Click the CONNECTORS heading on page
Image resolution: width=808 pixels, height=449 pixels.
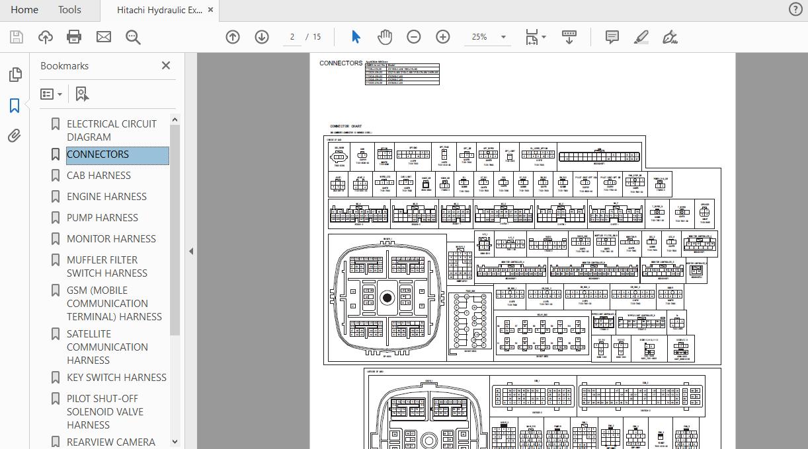coord(341,63)
